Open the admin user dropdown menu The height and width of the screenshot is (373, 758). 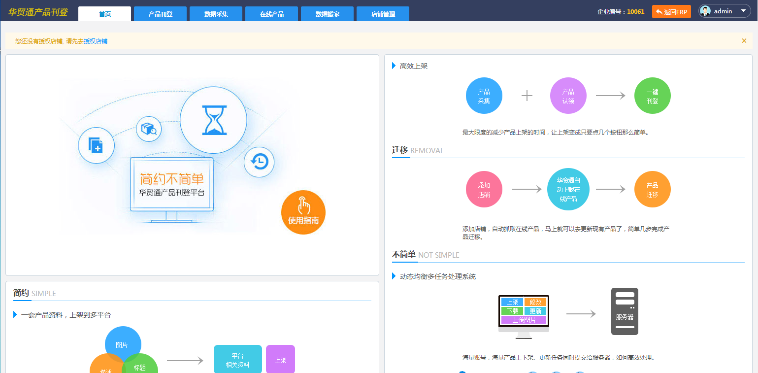pyautogui.click(x=725, y=11)
